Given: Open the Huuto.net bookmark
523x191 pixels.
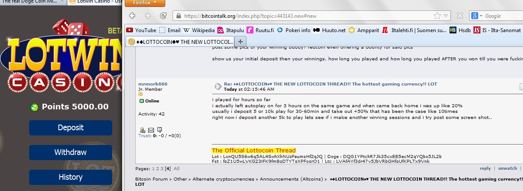Looking at the screenshot, I should [x=330, y=30].
